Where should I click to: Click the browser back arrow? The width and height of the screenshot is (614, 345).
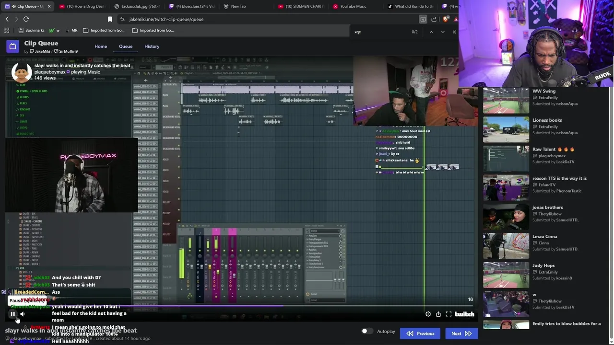[7, 19]
